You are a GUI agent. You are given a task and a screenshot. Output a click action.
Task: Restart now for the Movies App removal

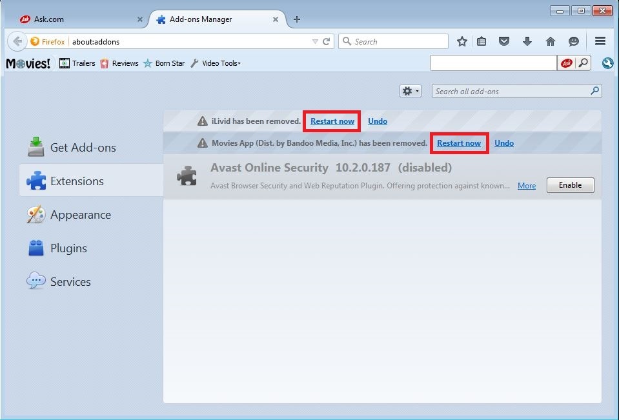point(459,143)
